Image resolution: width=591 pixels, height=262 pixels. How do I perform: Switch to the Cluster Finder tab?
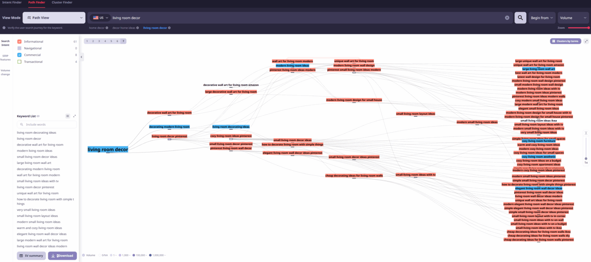(62, 3)
